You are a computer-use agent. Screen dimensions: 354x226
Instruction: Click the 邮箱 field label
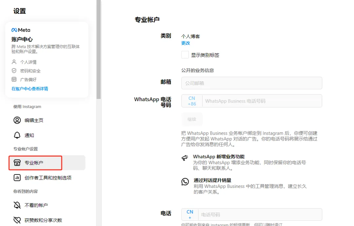[x=166, y=82]
